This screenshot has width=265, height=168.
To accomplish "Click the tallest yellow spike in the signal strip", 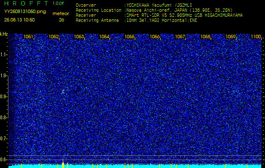I will [x=63, y=163].
